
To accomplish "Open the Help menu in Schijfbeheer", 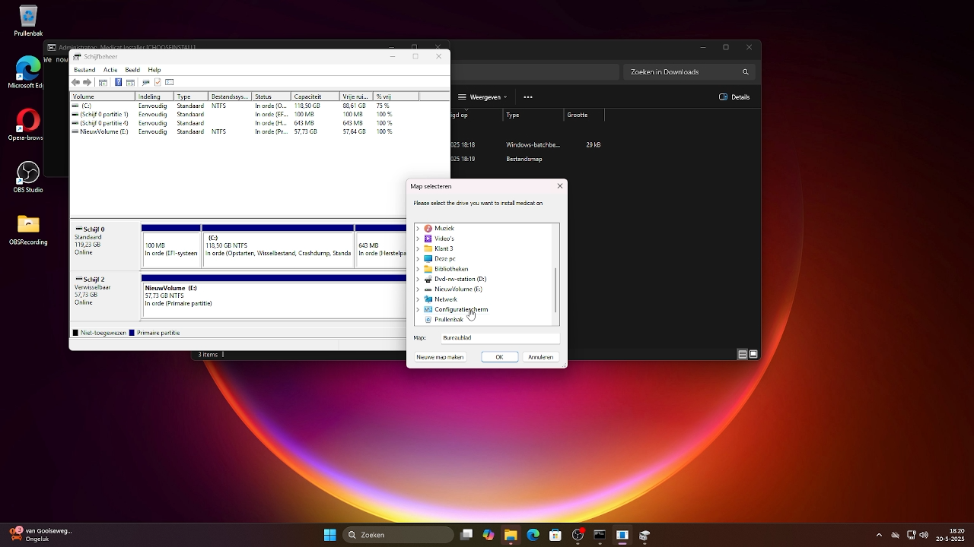I will (x=154, y=70).
